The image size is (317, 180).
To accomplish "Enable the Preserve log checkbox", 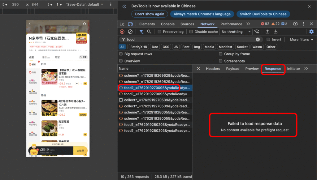I will click(159, 32).
